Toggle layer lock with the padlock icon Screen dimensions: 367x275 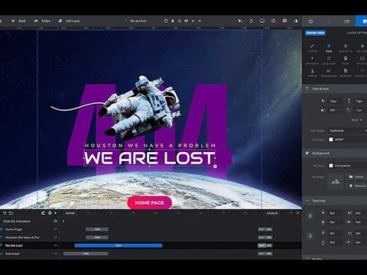pyautogui.click(x=180, y=21)
